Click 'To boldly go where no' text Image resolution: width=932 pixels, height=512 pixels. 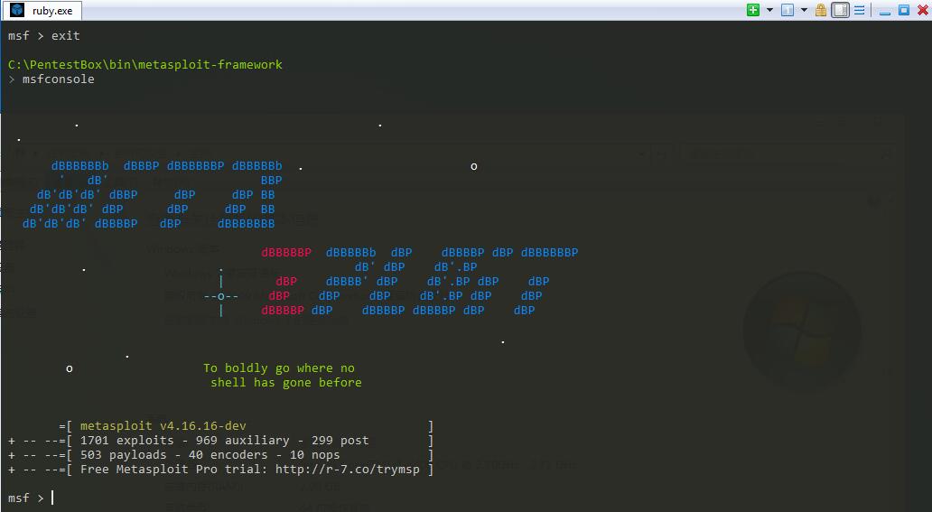[279, 368]
